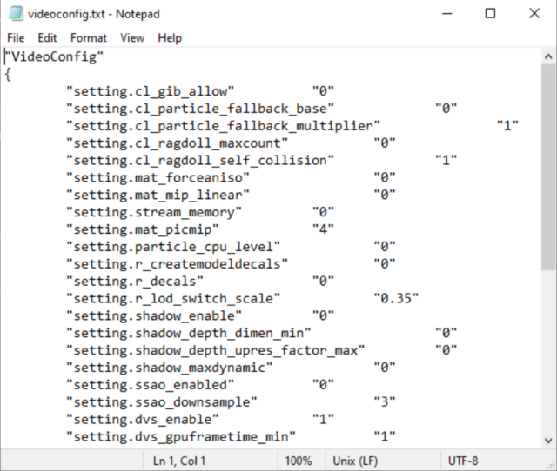This screenshot has width=557, height=471.
Task: Click the scrollbar down arrow
Action: [548, 441]
